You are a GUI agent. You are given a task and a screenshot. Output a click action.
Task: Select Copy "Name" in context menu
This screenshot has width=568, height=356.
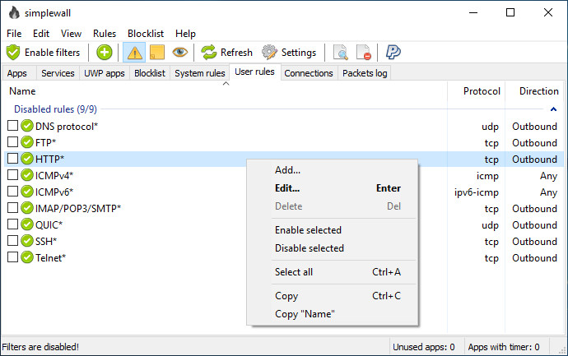coord(305,314)
